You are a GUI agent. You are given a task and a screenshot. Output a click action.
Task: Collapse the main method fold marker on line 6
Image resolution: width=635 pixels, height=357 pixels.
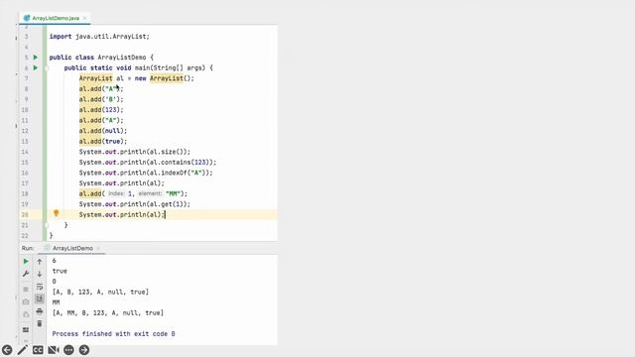pyautogui.click(x=47, y=68)
